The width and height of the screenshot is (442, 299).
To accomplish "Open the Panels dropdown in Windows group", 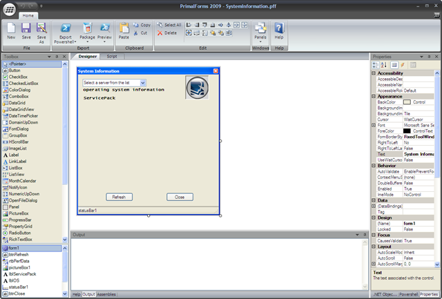I will [x=260, y=32].
